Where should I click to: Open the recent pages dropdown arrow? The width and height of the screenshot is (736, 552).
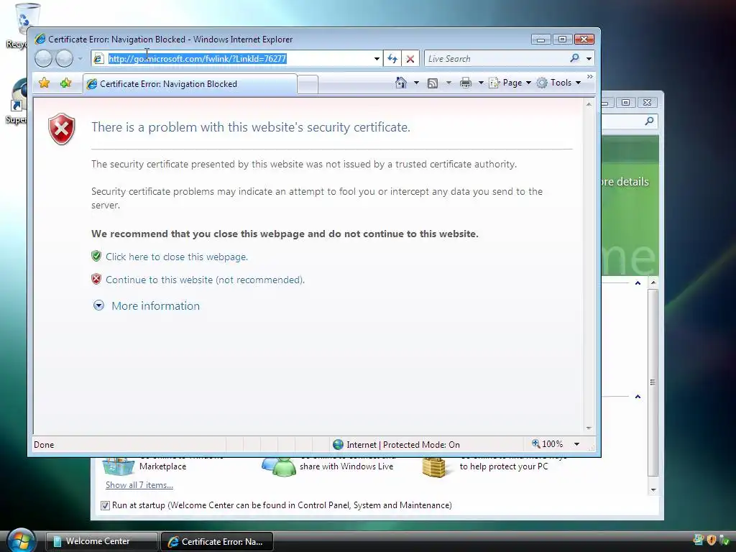(x=80, y=59)
